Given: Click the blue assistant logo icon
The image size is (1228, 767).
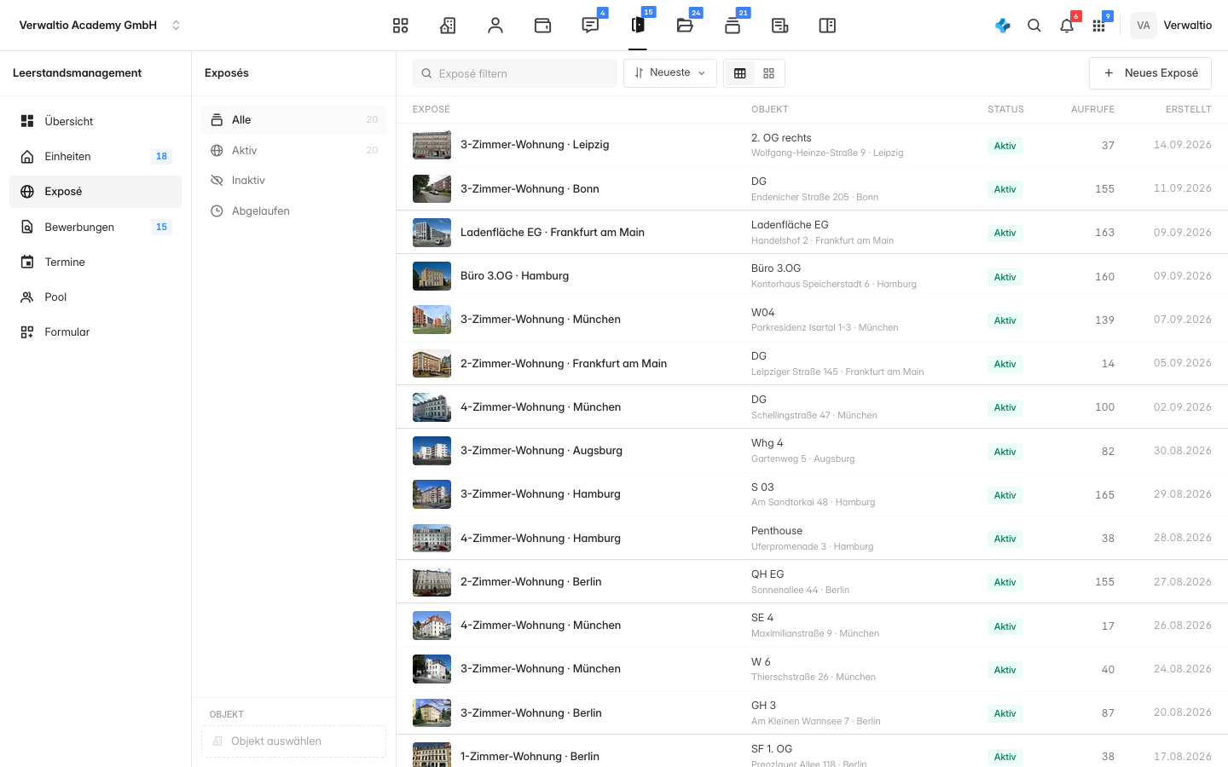Looking at the screenshot, I should [x=1003, y=26].
